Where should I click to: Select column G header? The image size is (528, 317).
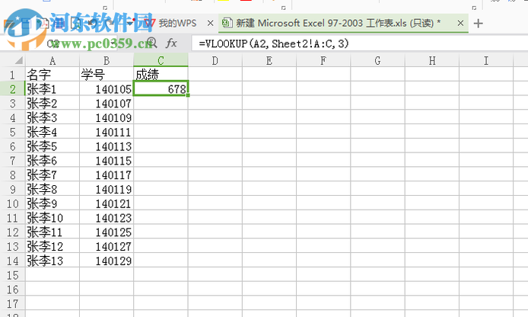click(x=378, y=61)
